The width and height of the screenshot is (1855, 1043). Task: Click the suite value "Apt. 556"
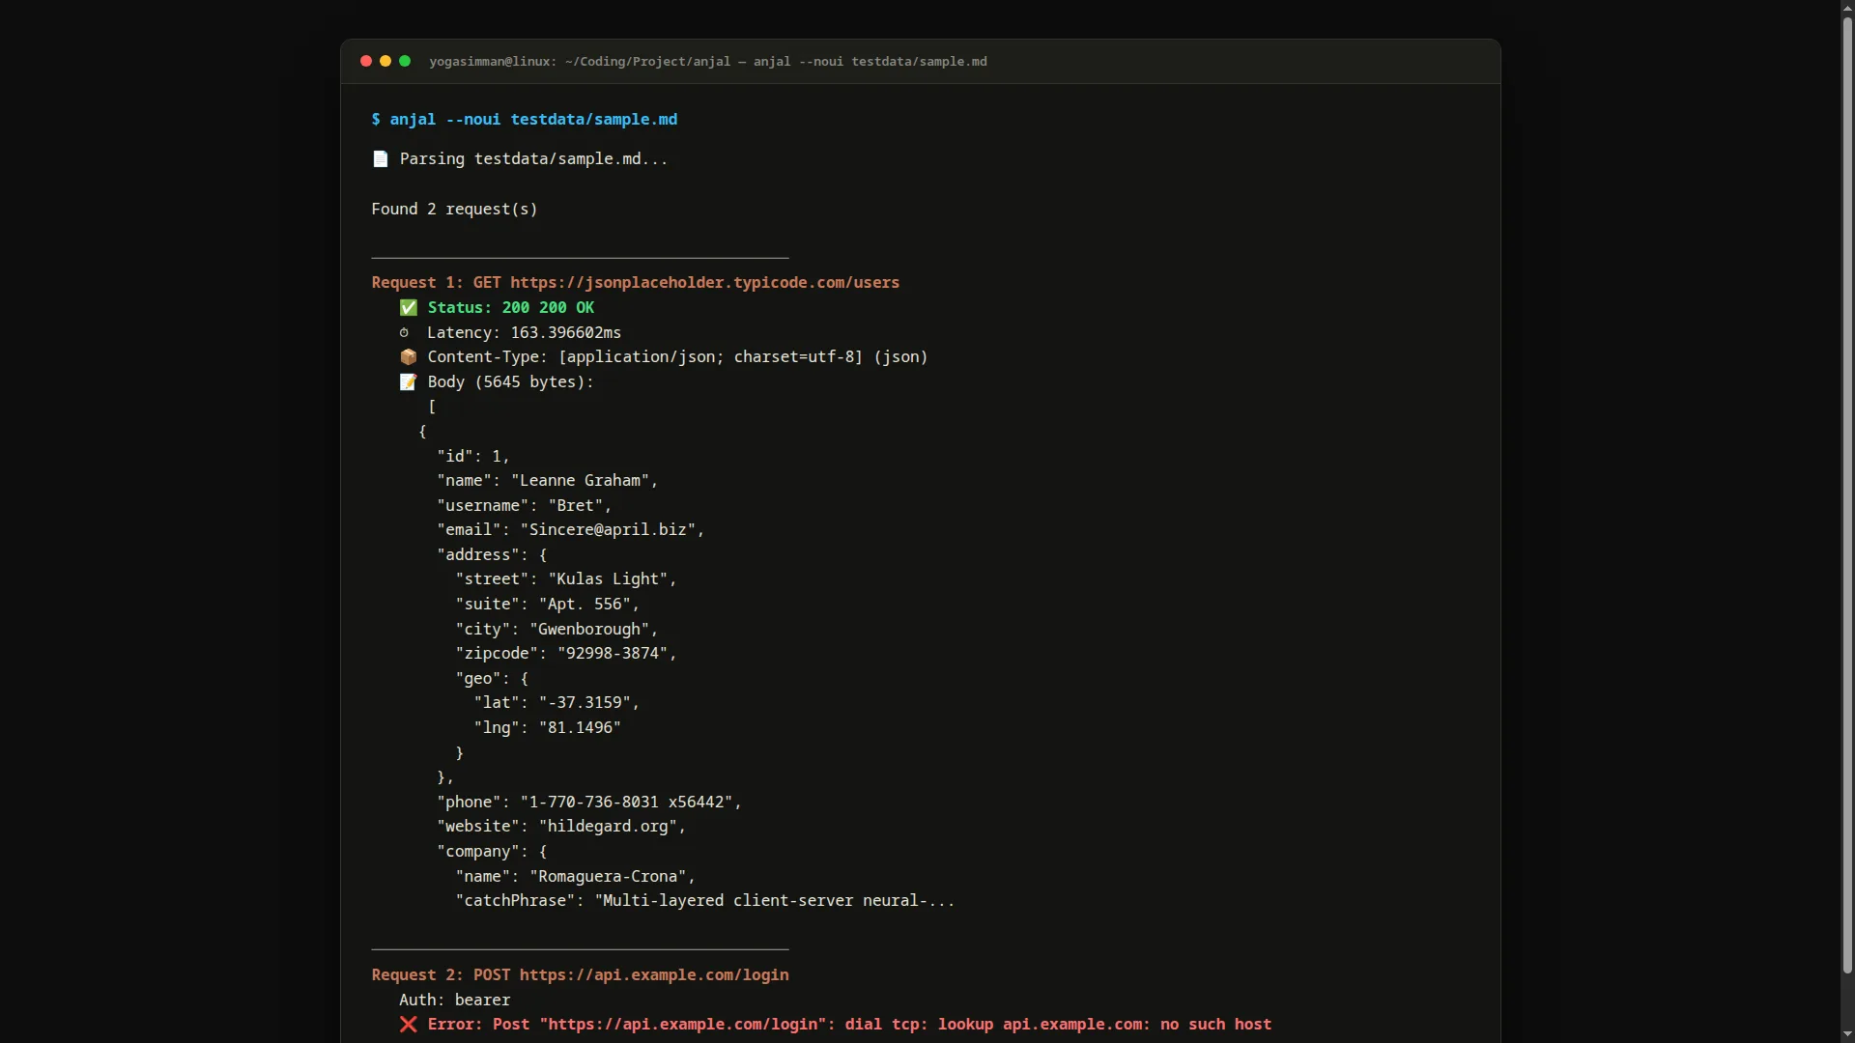585,605
